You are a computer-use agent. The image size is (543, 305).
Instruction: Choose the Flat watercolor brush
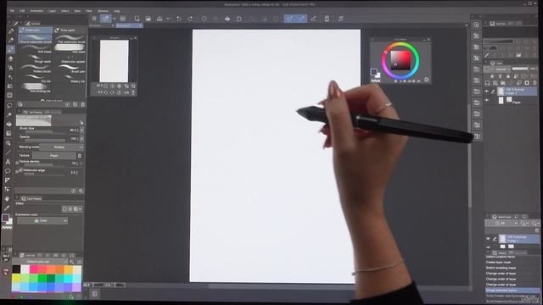point(70,39)
